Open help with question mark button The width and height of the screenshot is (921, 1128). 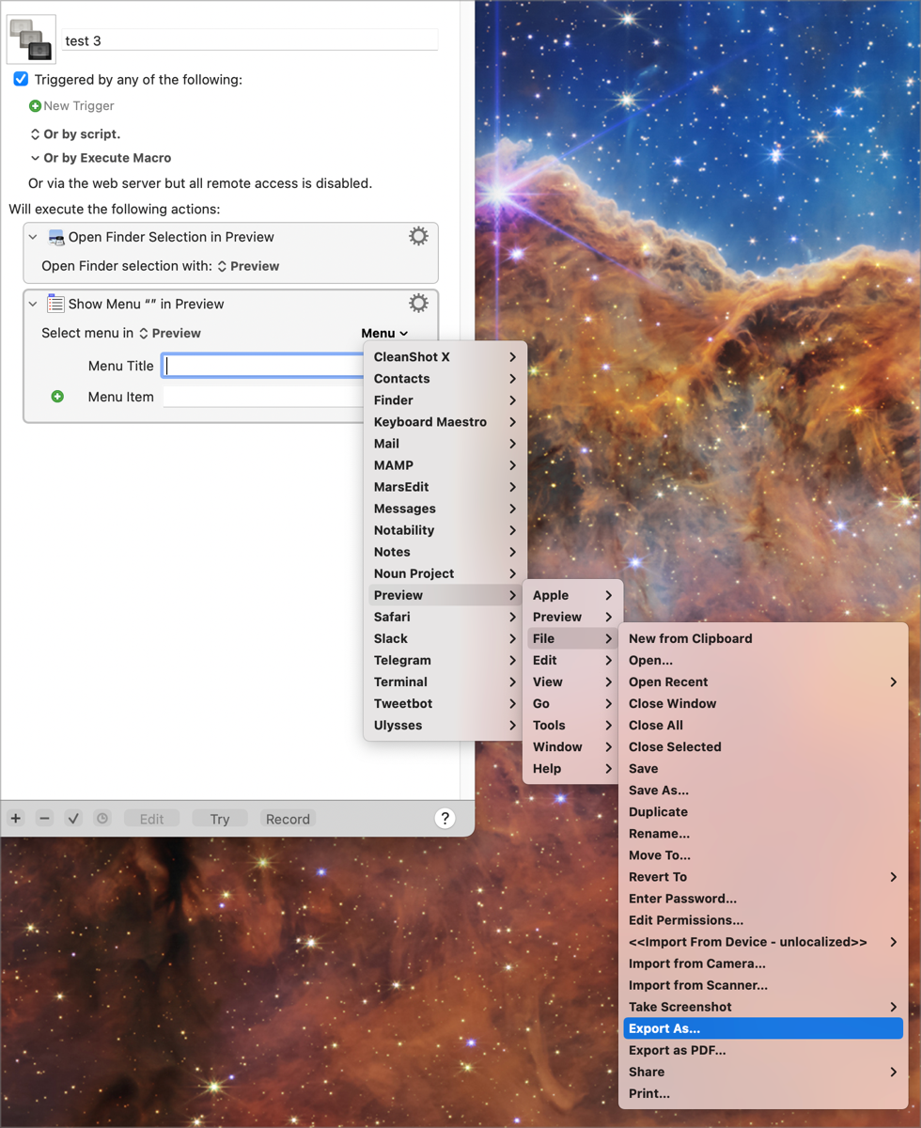click(445, 819)
